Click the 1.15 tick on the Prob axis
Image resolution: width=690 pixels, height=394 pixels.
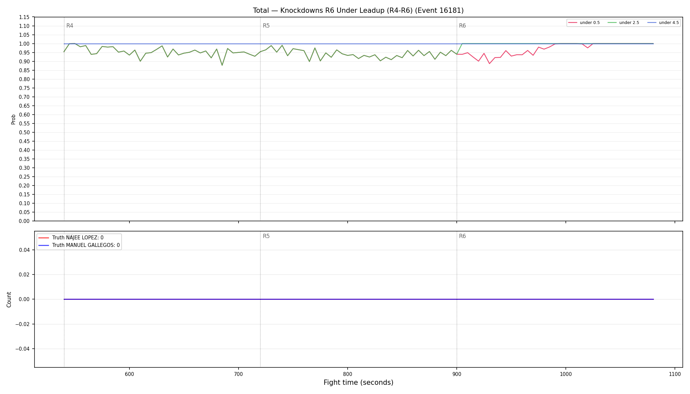(25, 17)
